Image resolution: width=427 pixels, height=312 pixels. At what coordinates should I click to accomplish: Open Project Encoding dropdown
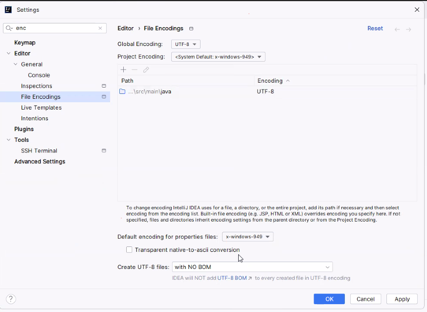218,57
